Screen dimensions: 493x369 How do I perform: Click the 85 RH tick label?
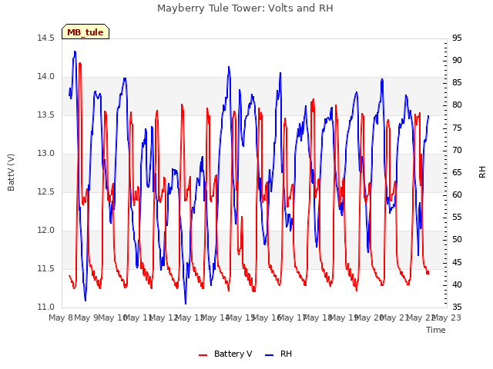point(457,83)
